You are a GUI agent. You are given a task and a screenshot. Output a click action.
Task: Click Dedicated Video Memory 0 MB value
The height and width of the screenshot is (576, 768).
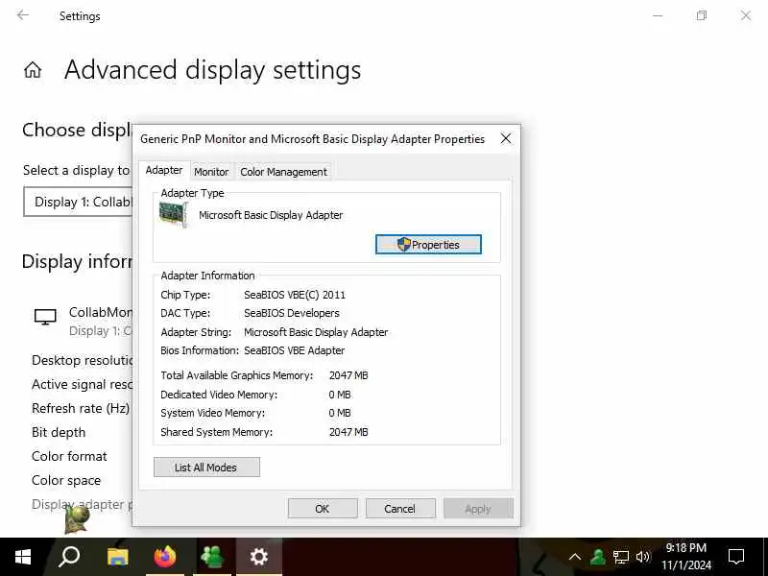pos(340,395)
